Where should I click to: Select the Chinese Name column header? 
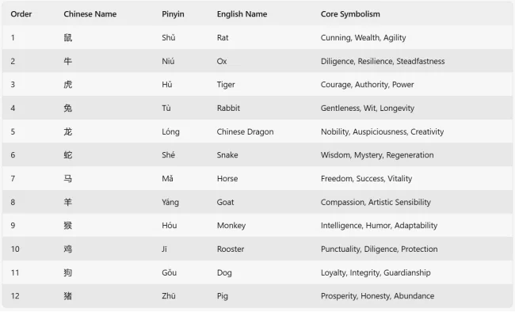(x=90, y=14)
